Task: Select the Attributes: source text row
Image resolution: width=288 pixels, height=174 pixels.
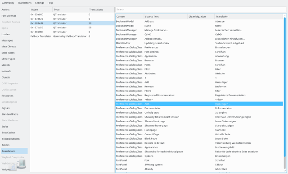Action: click(x=199, y=73)
